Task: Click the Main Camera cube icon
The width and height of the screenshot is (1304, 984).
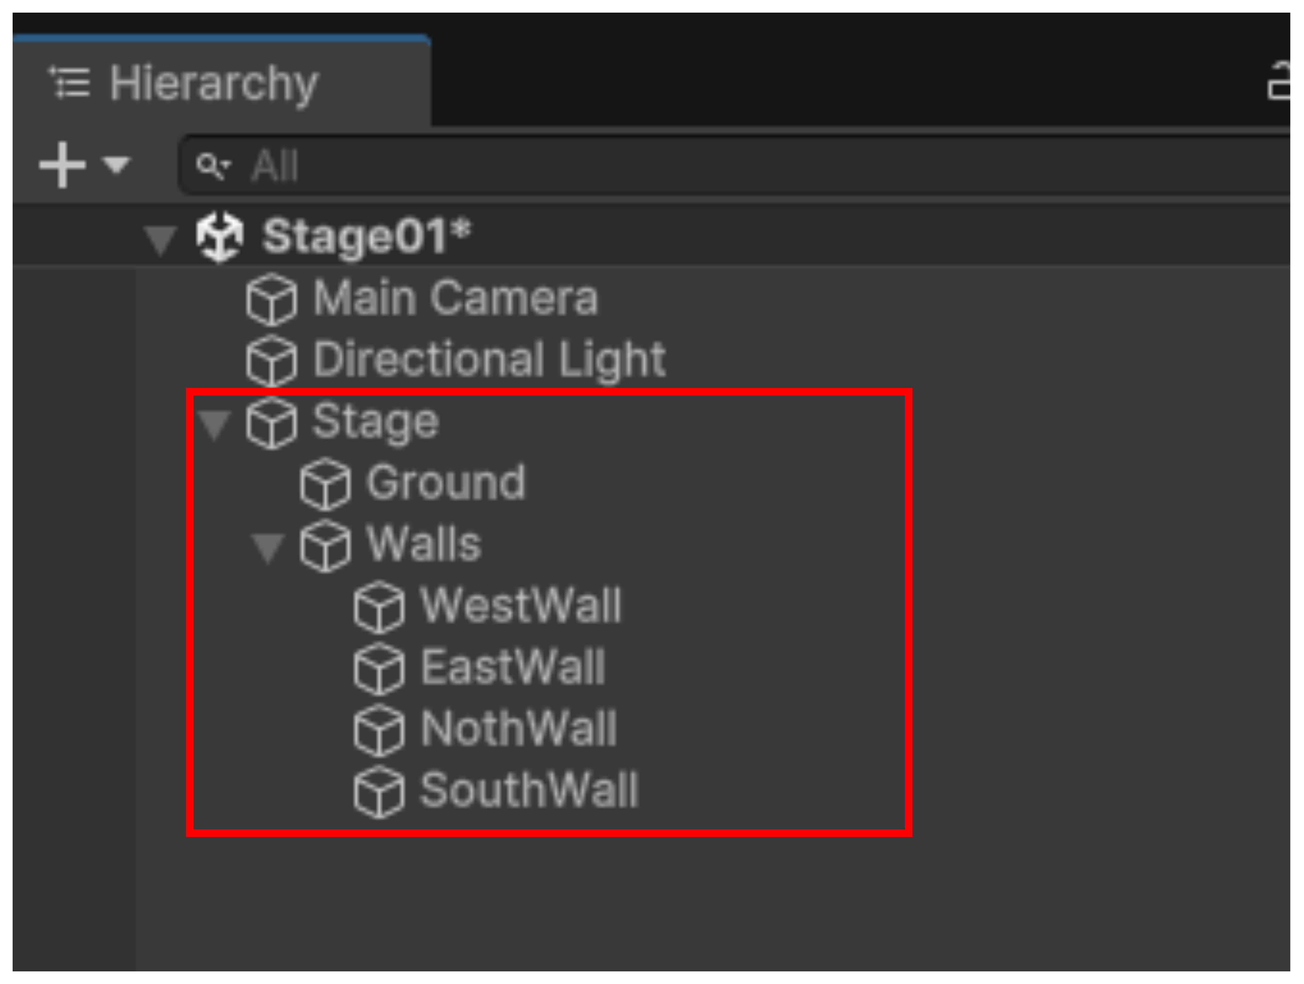Action: coord(271,300)
